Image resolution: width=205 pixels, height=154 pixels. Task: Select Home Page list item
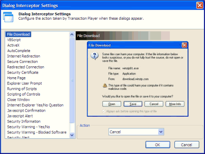tap(16, 78)
